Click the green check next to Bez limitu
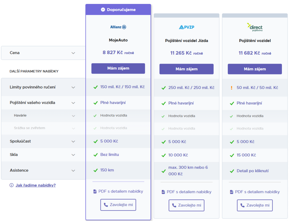 pyautogui.click(x=95, y=154)
